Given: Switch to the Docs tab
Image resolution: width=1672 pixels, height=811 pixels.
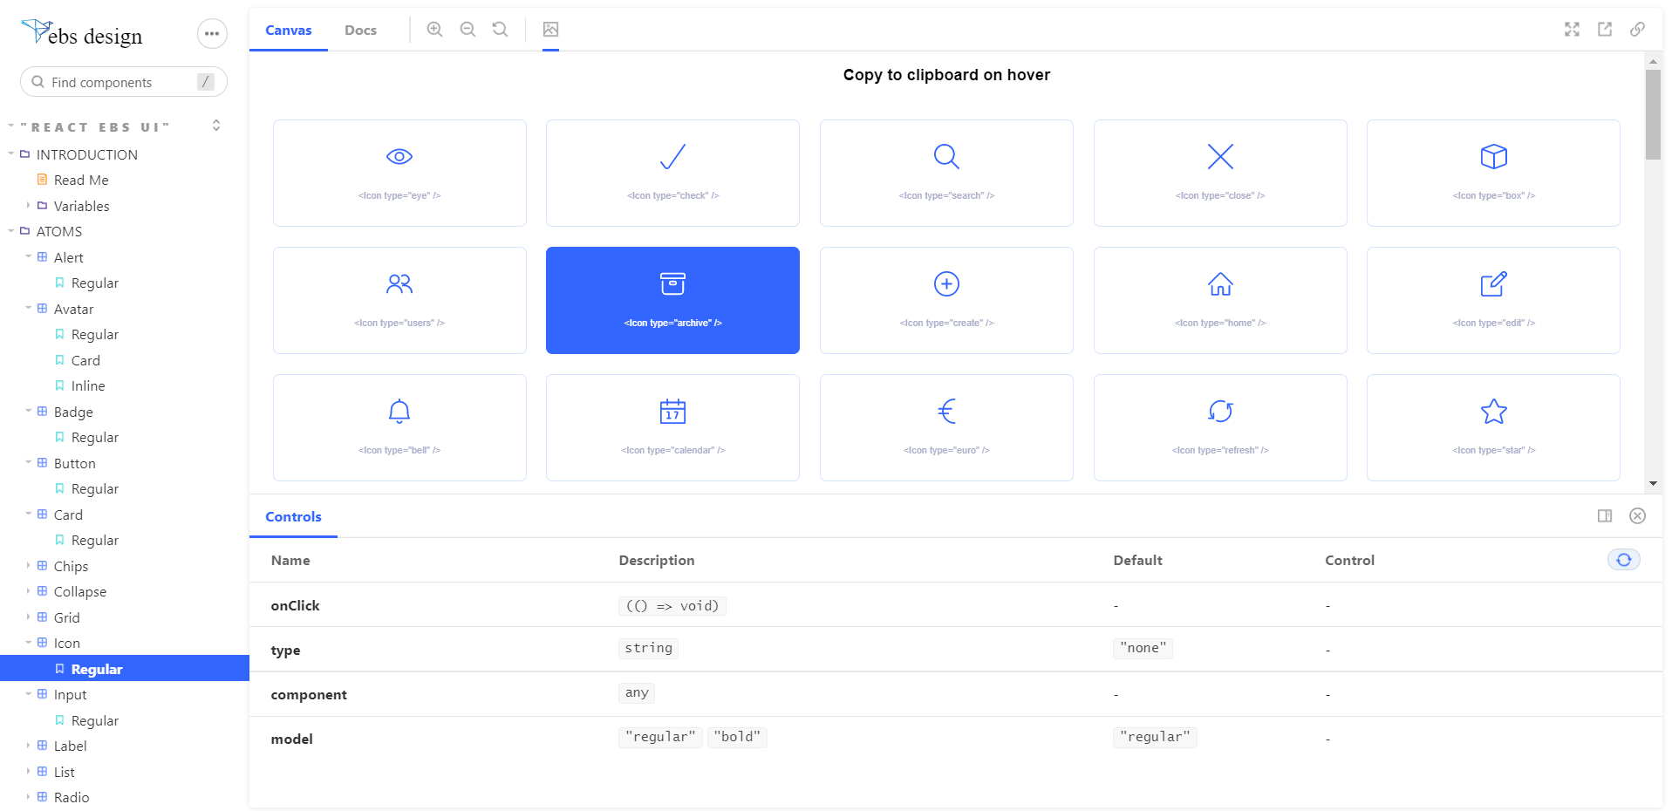Looking at the screenshot, I should 360,30.
